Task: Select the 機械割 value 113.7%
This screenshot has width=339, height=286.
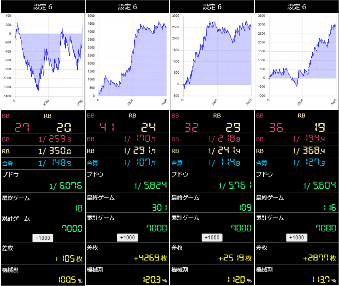Action: [x=324, y=280]
